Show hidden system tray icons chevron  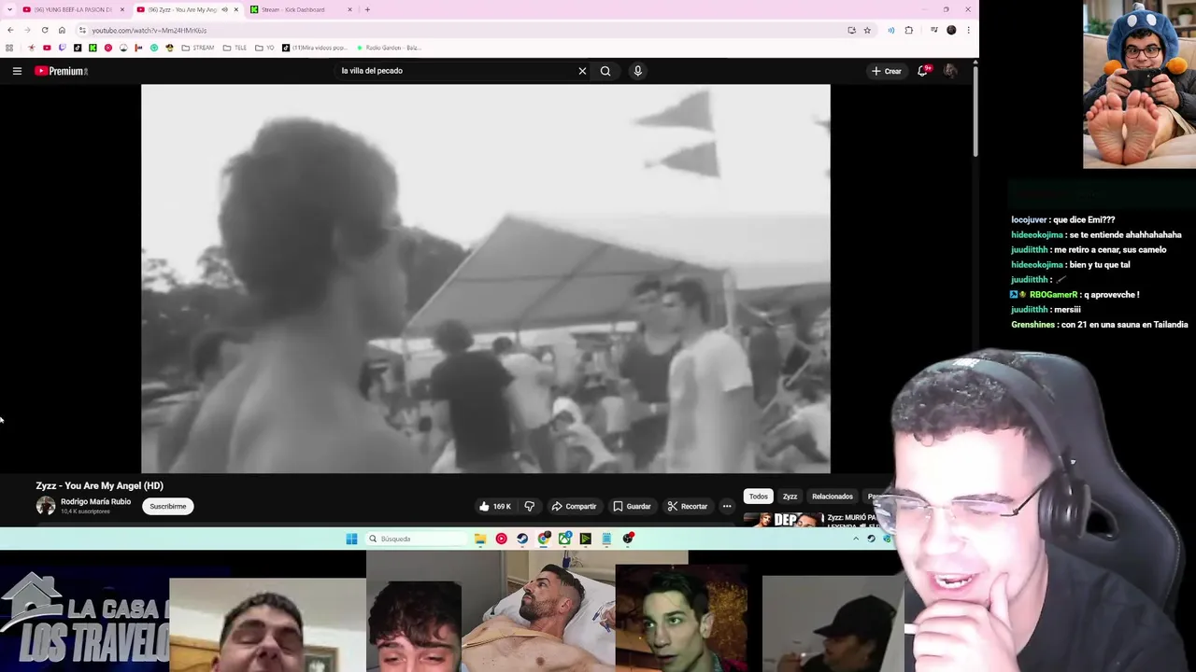[855, 539]
